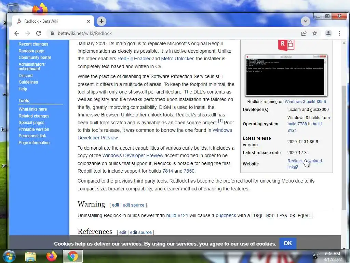Click edit next to Warning heading

tap(116, 205)
